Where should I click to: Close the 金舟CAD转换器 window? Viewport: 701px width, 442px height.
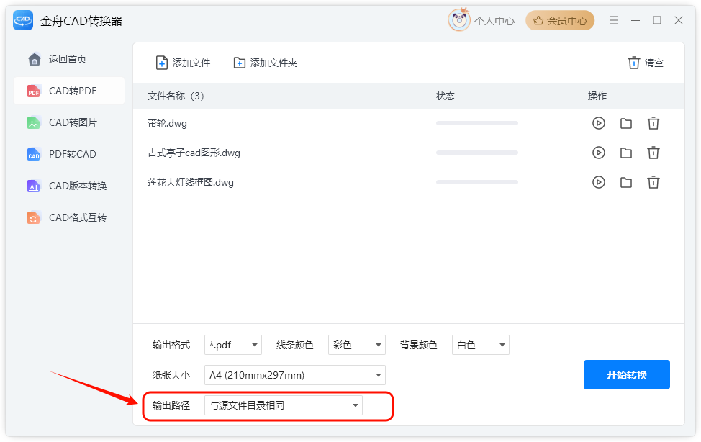tap(679, 20)
